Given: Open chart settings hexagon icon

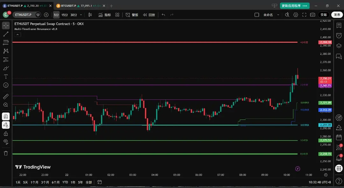Looking at the screenshot, I should tap(296, 15).
